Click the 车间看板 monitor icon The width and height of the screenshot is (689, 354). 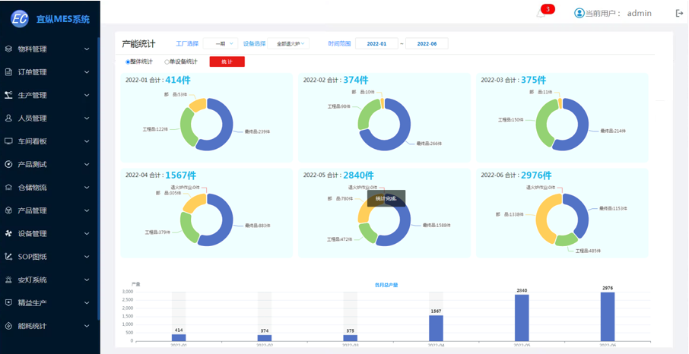click(x=8, y=141)
